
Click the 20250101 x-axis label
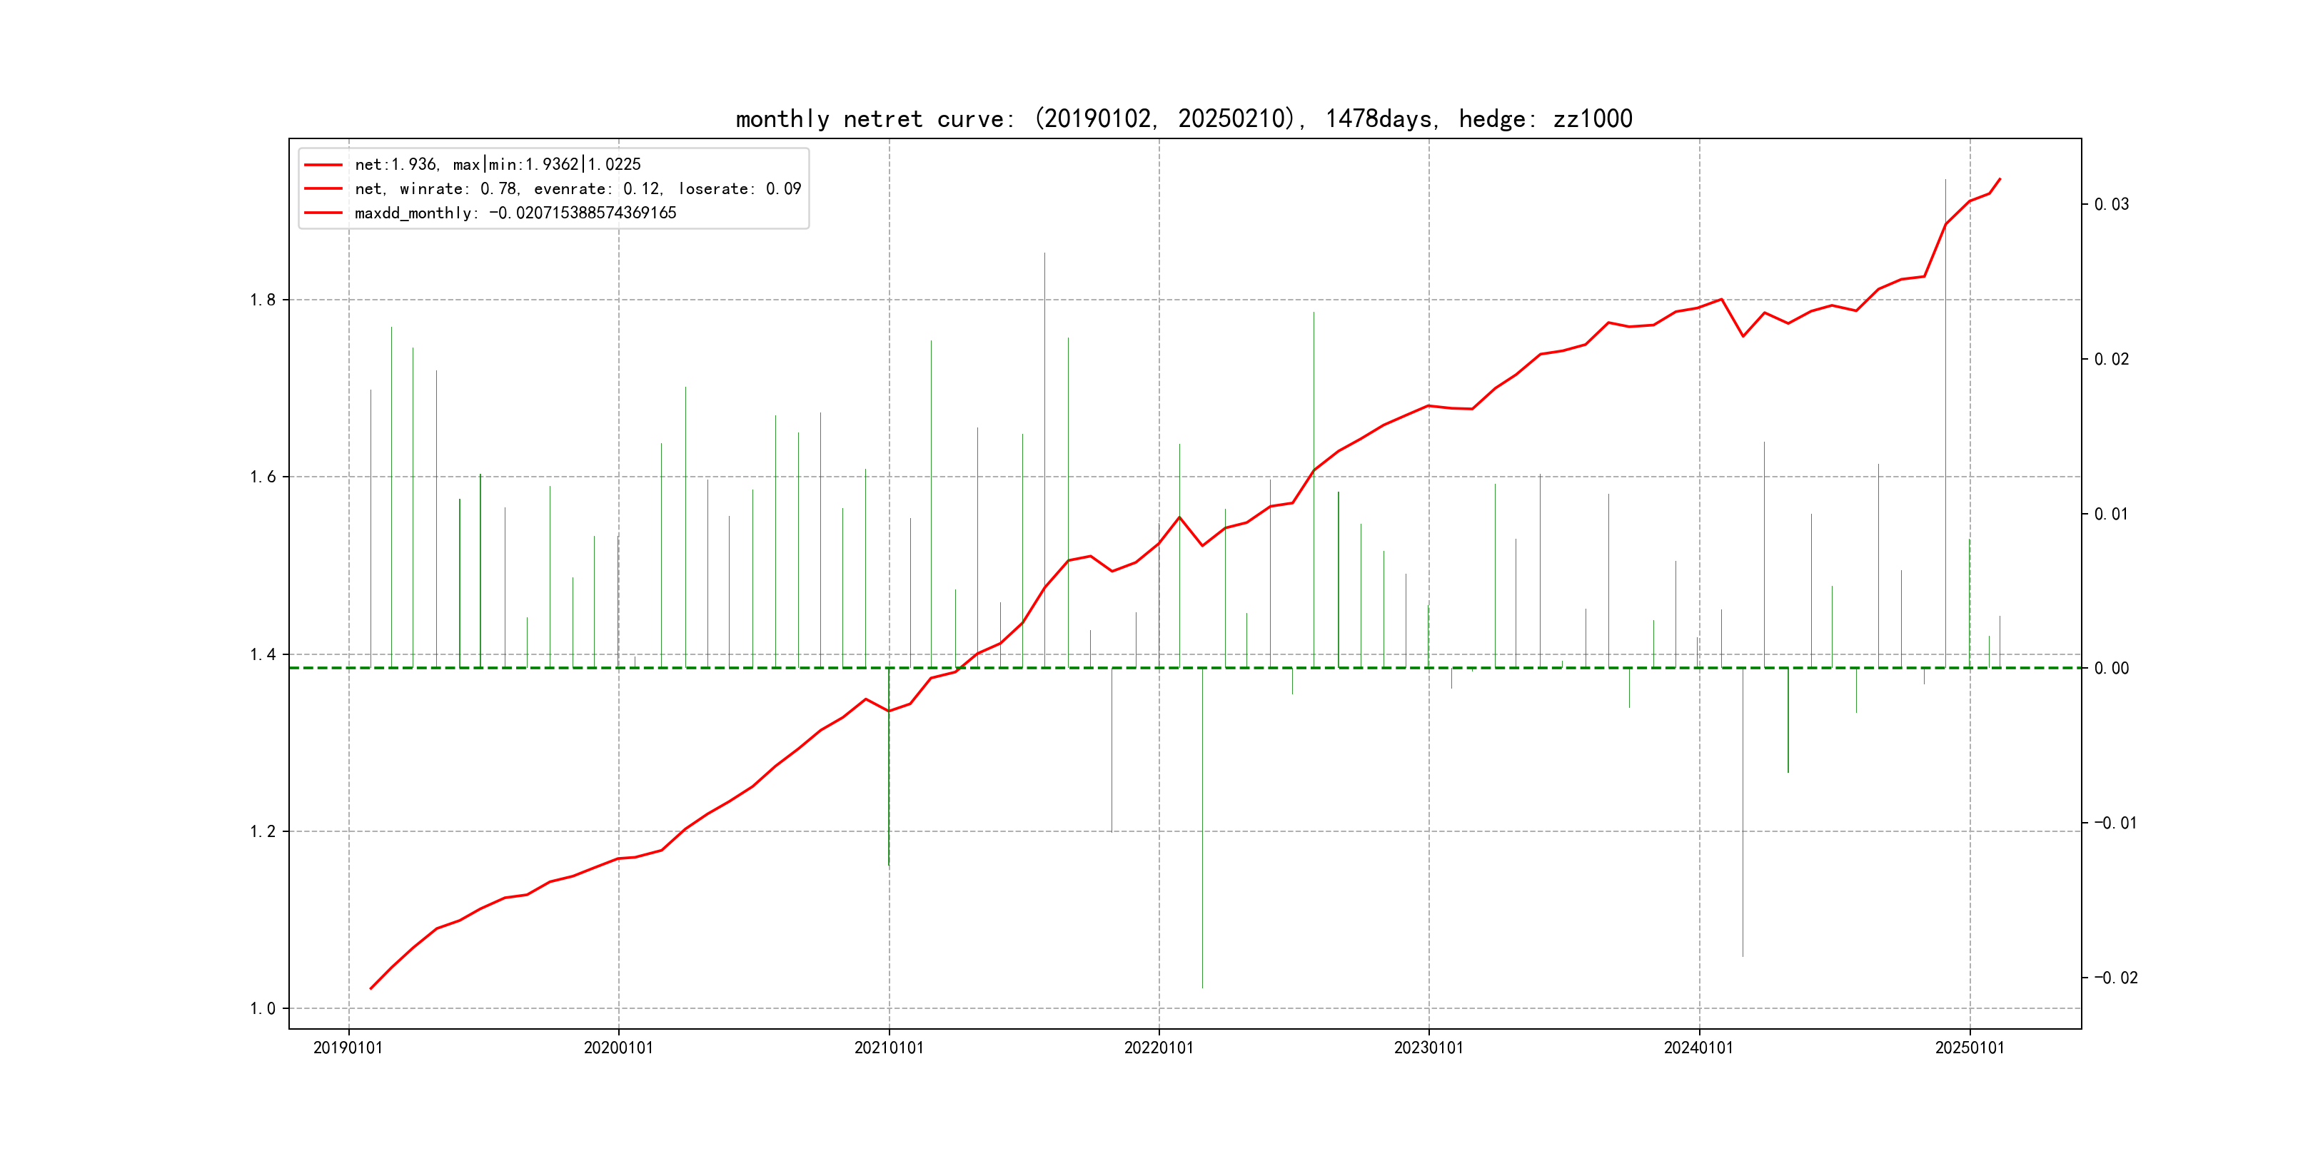pyautogui.click(x=1970, y=1048)
